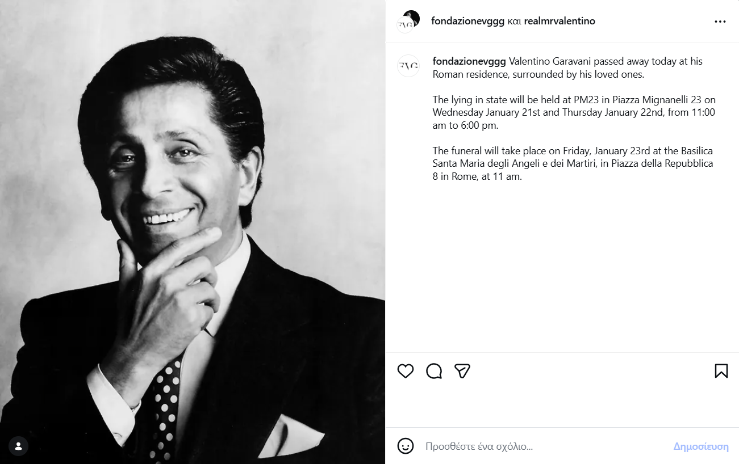Click the lying in state paragraph
Screen dimensions: 739x464
573,113
